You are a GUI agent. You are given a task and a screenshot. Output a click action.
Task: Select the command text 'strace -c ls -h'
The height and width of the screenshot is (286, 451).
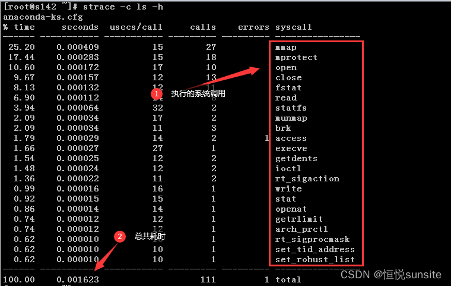tap(123, 7)
